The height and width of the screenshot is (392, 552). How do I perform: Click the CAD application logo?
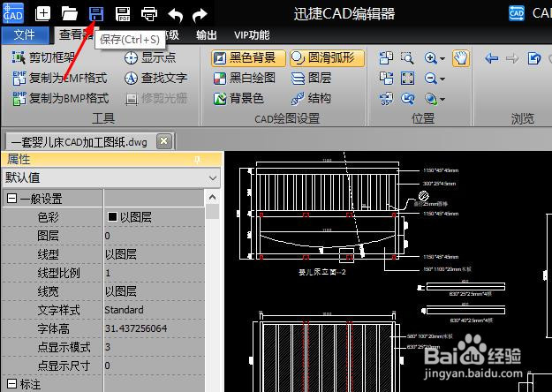13,13
